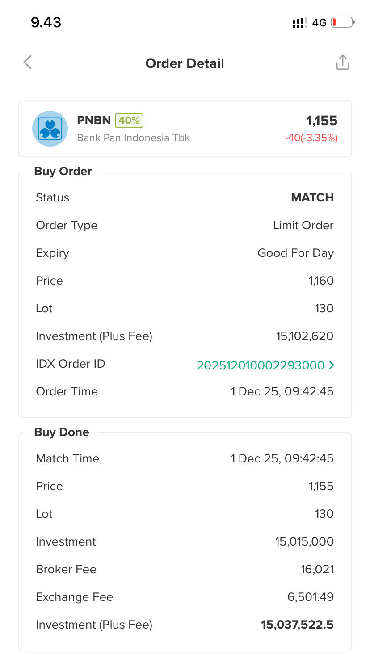Viewport: 370px width, 659px height.
Task: Select the Buy Done section heading
Action: pyautogui.click(x=62, y=432)
